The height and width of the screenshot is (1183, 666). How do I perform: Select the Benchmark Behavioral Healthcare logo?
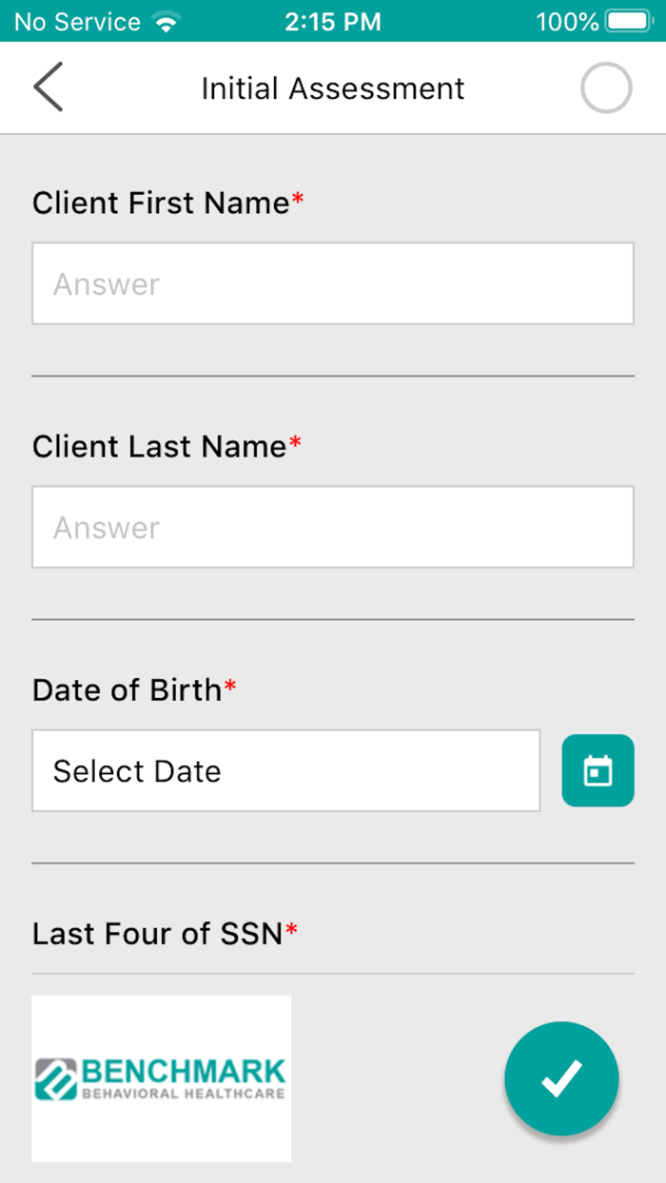coord(161,1076)
